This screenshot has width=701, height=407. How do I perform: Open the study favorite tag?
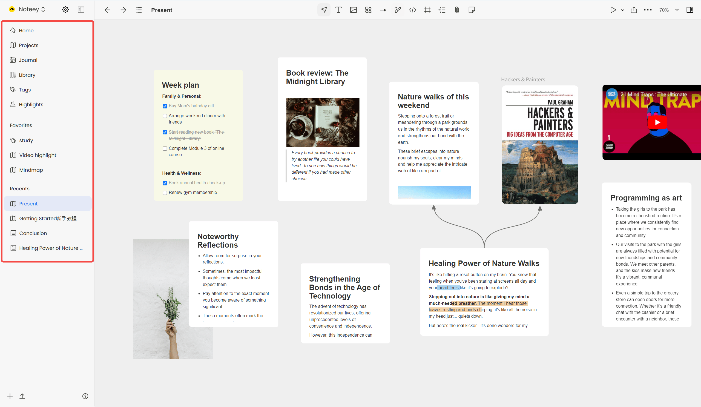click(48, 141)
